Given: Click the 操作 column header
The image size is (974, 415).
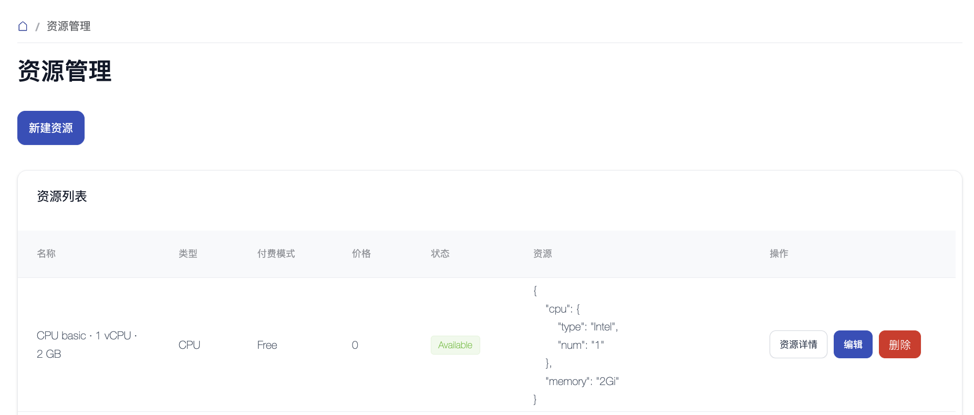Looking at the screenshot, I should pos(779,254).
